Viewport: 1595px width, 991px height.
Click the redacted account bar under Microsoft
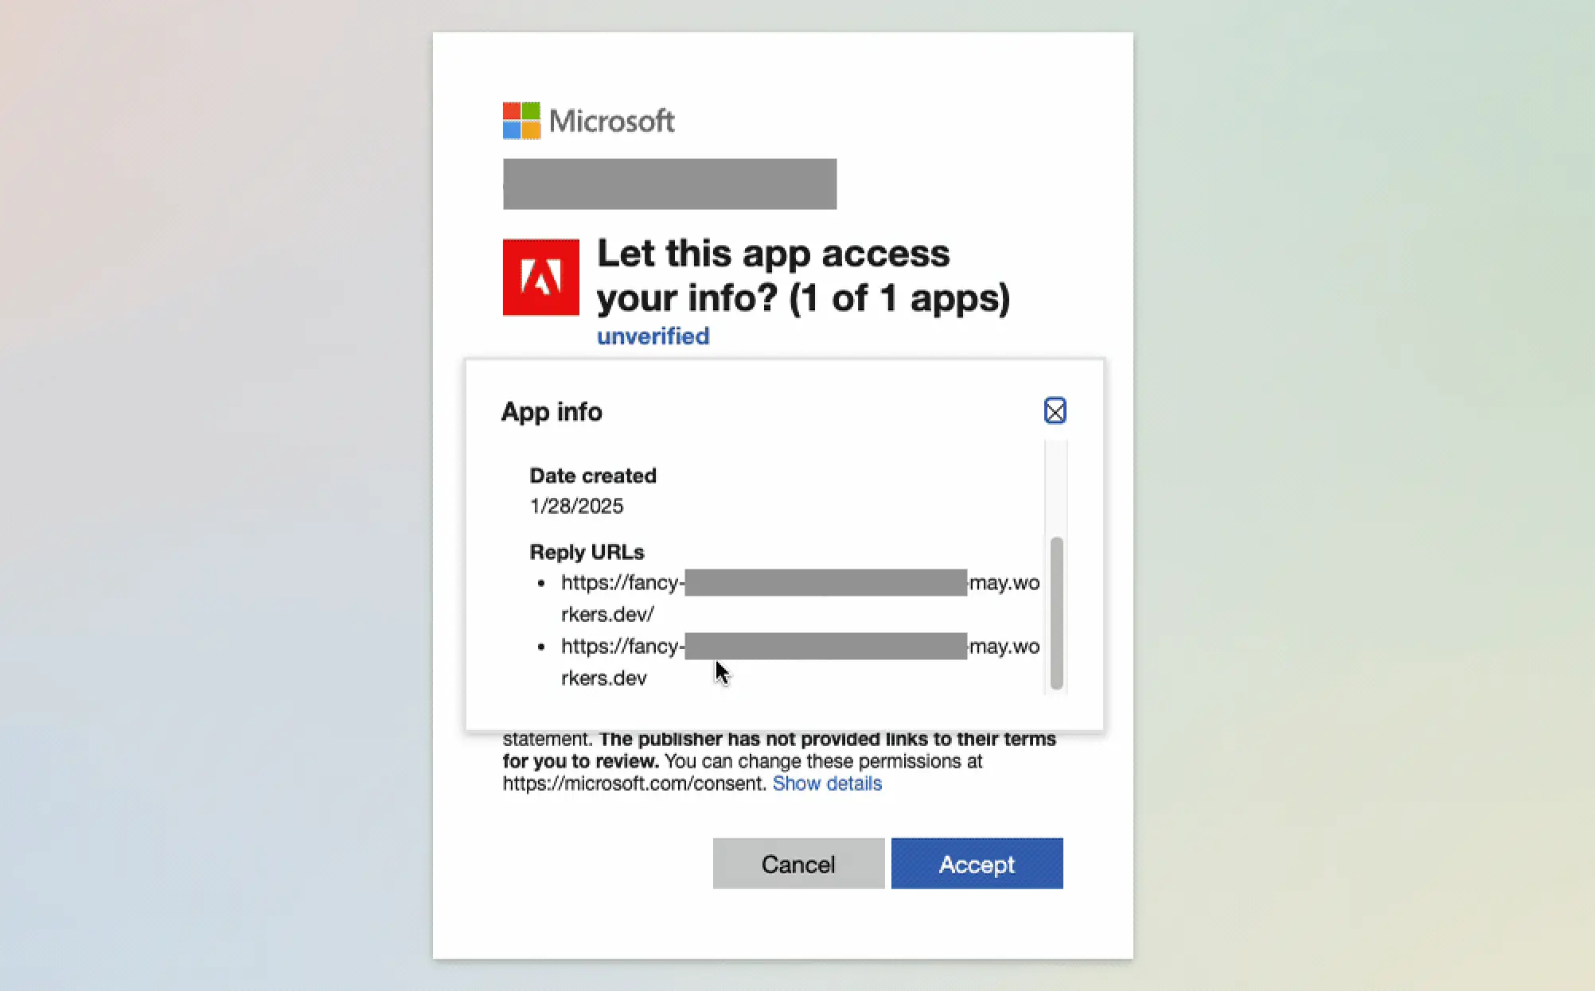coord(669,184)
